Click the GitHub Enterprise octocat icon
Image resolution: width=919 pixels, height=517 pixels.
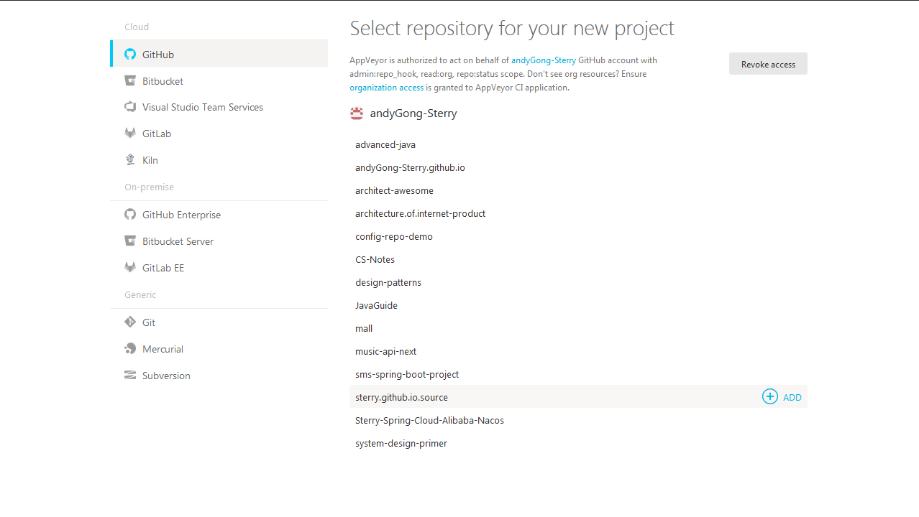(x=130, y=214)
